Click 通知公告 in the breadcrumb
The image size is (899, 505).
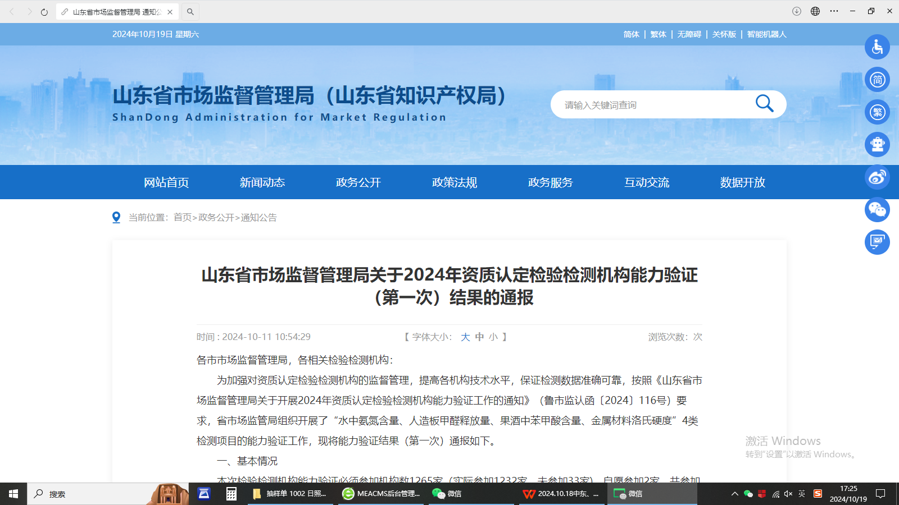(259, 218)
